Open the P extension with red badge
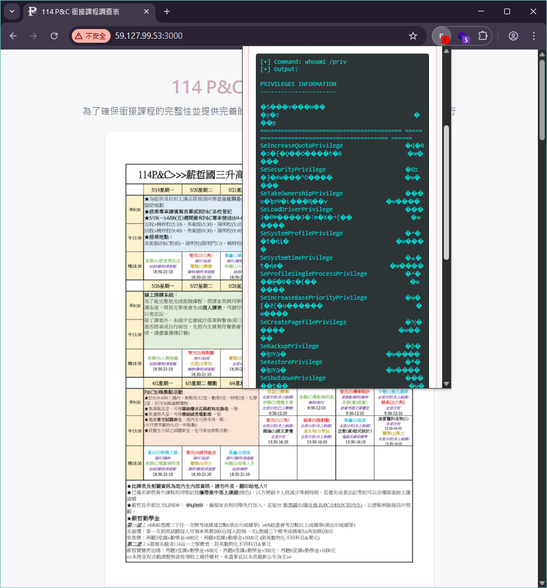Viewport: 547px width, 588px height. coord(442,36)
